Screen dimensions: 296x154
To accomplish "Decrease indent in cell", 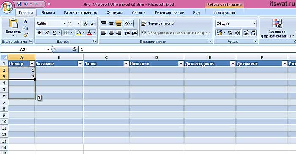I will [127, 33].
